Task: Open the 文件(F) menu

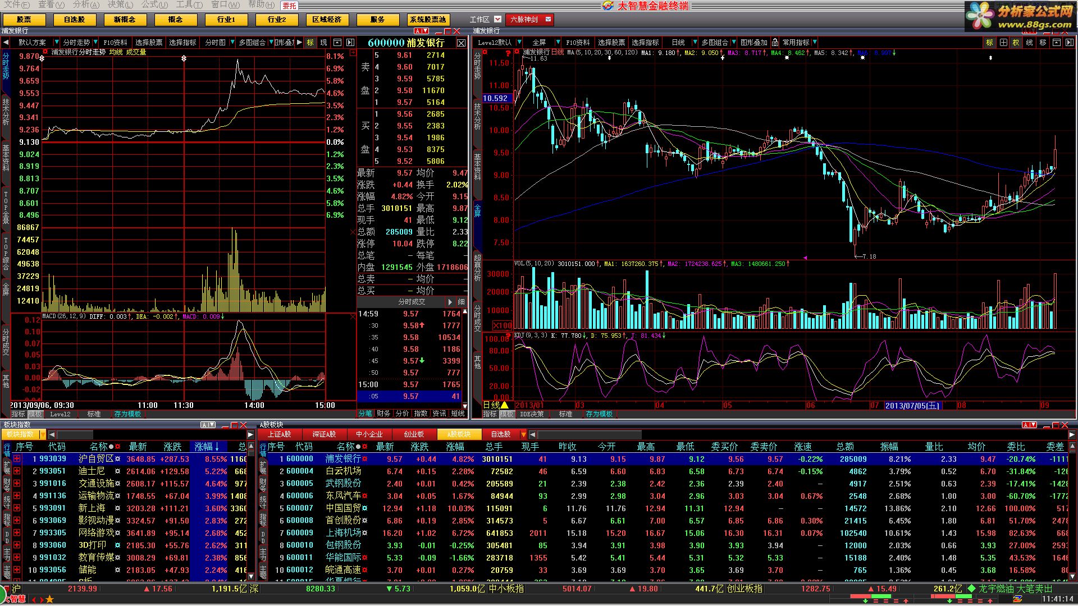Action: click(17, 4)
